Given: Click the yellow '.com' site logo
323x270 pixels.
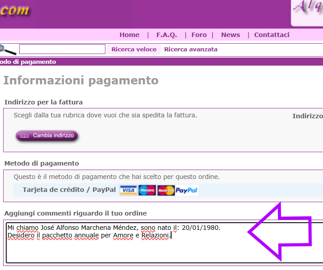Looking at the screenshot, I should click(15, 11).
